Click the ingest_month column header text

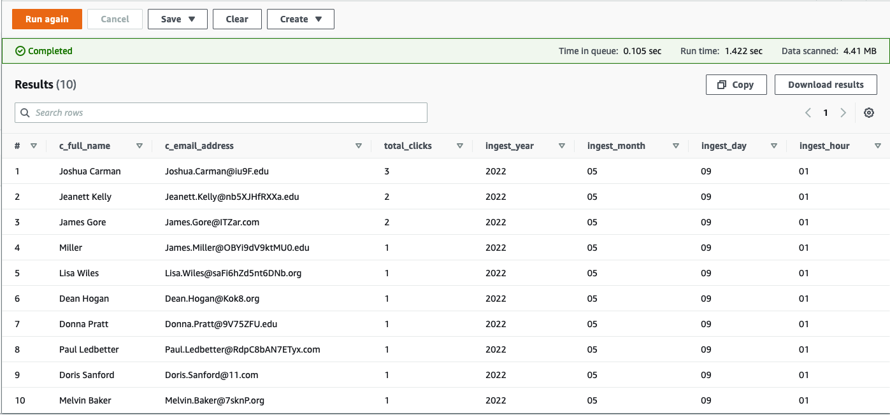(616, 146)
